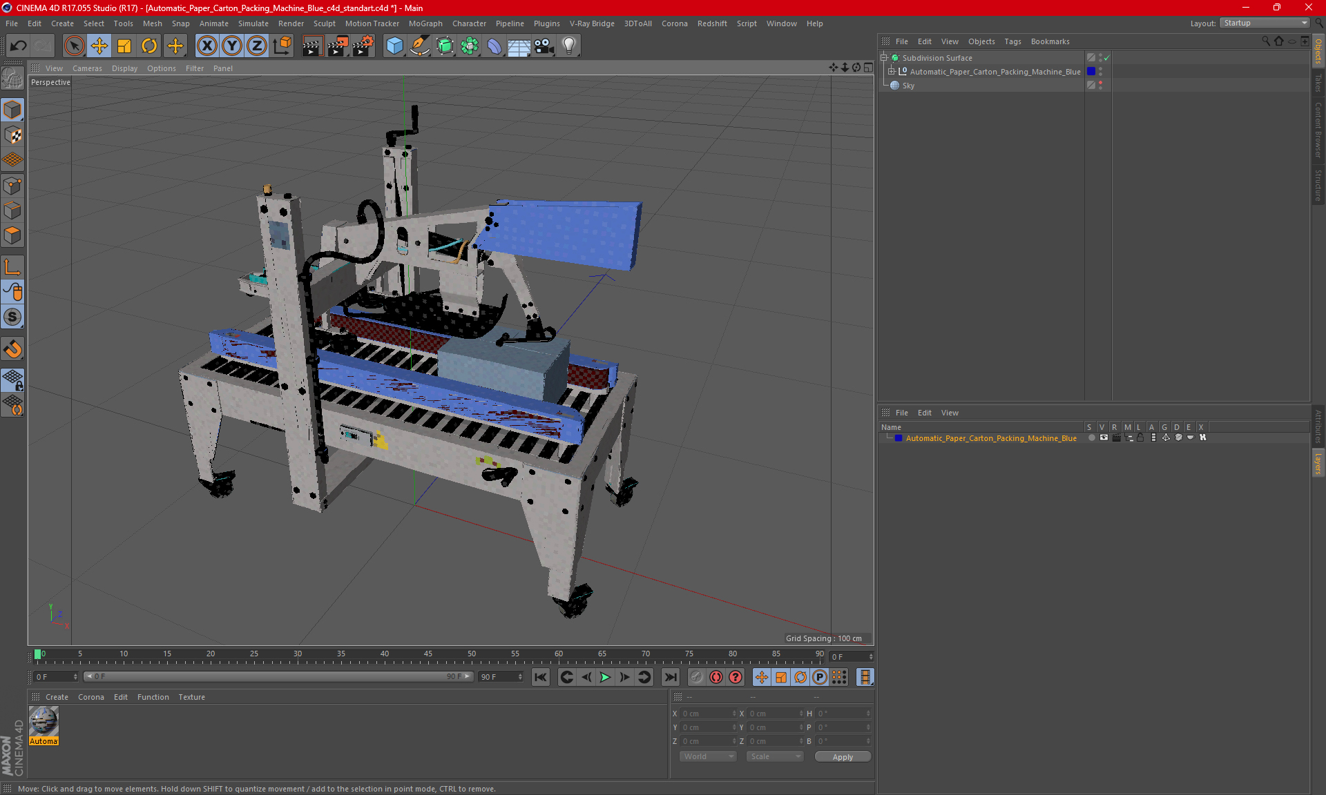1326x795 pixels.
Task: Activate the Scale tool in top toolbar
Action: pos(124,46)
